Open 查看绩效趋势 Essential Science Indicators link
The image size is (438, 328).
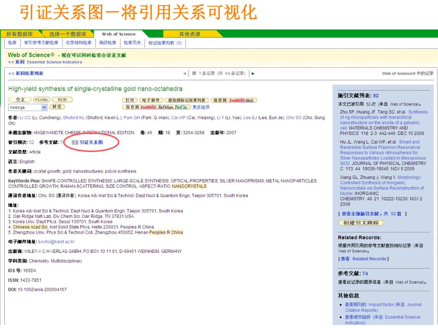[x=383, y=320]
